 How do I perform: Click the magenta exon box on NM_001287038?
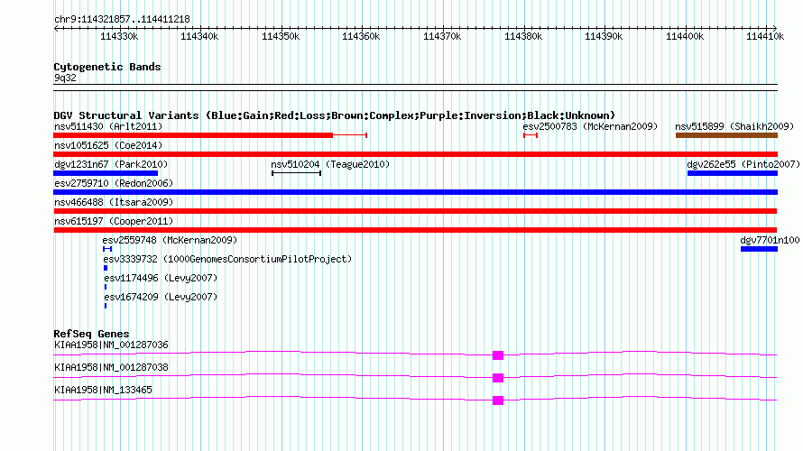click(498, 378)
